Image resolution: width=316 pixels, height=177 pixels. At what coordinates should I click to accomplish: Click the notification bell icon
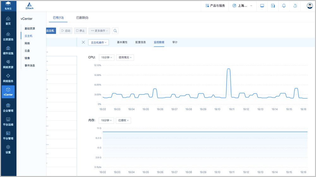coord(284,6)
